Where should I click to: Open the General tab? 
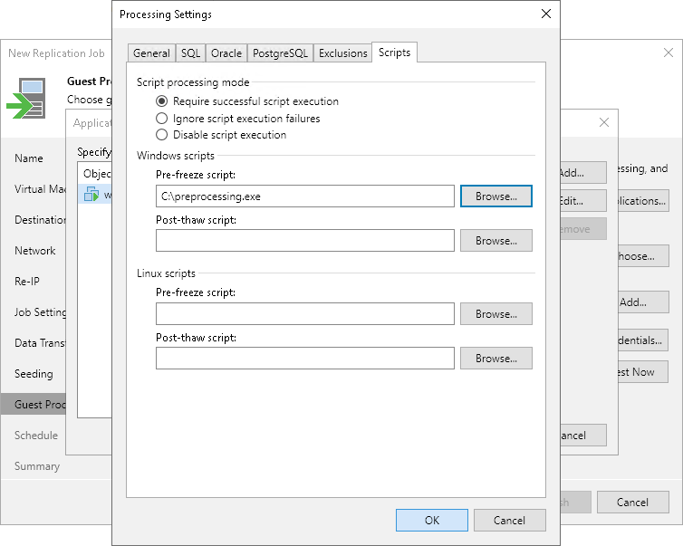[x=151, y=53]
